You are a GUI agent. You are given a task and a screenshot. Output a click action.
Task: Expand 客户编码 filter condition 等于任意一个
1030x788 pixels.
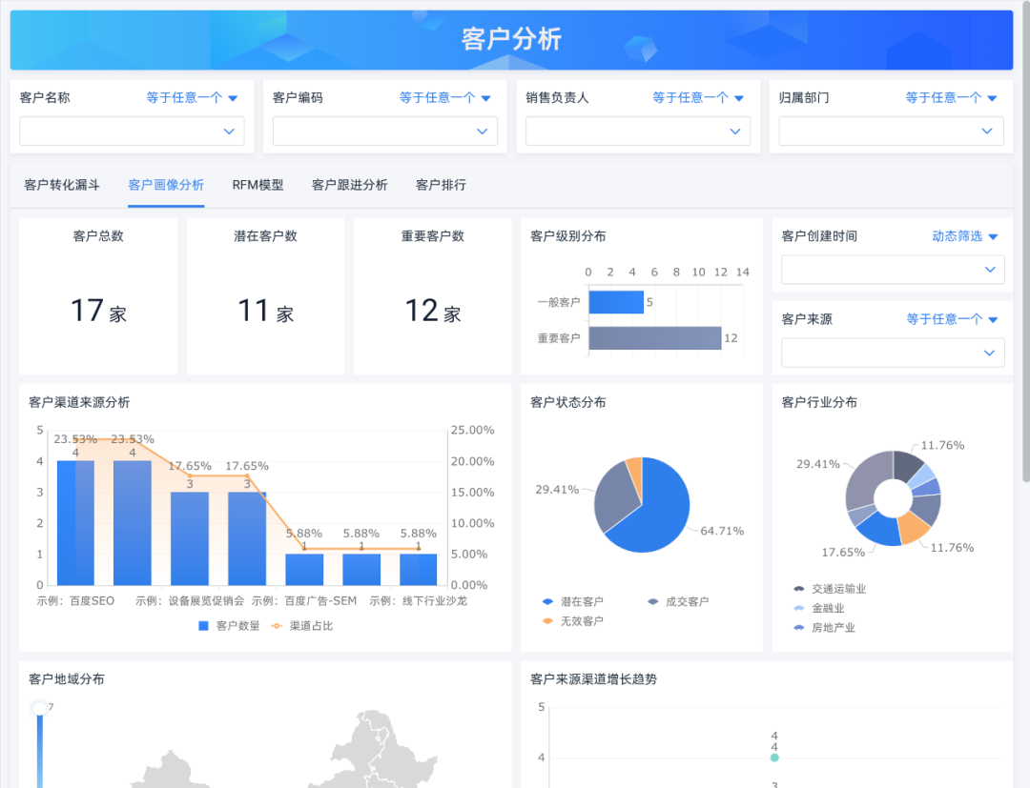point(444,97)
